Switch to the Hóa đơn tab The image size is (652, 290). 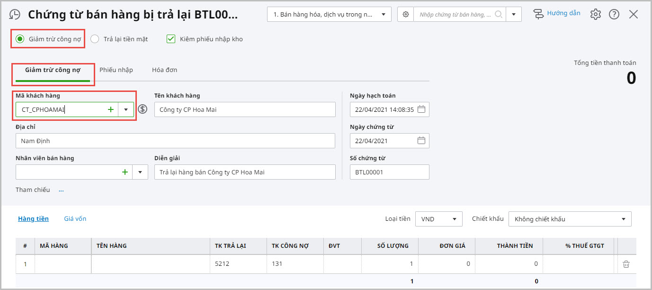point(164,70)
